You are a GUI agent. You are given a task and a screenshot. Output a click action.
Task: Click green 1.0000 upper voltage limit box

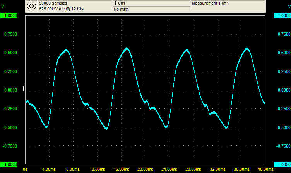click(9, 15)
